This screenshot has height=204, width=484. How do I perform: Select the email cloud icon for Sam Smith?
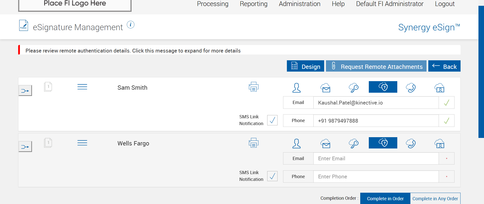click(x=325, y=88)
